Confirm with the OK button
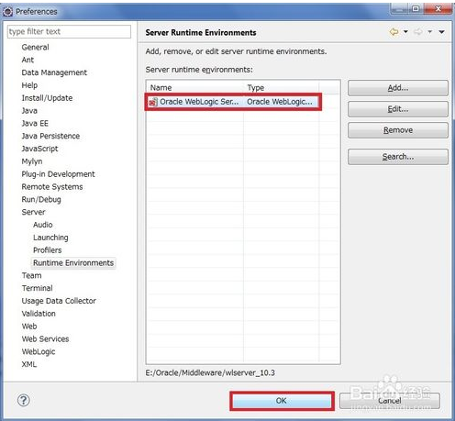The width and height of the screenshot is (455, 421). click(x=282, y=401)
